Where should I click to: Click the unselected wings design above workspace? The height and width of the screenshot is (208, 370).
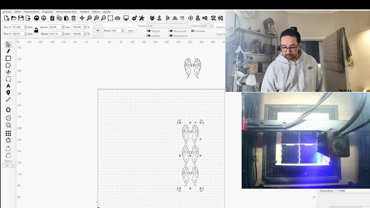tap(193, 68)
